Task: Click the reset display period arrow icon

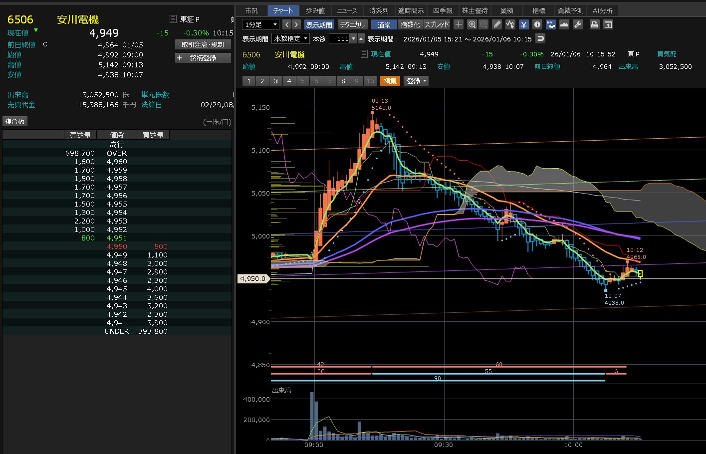Action: click(540, 38)
